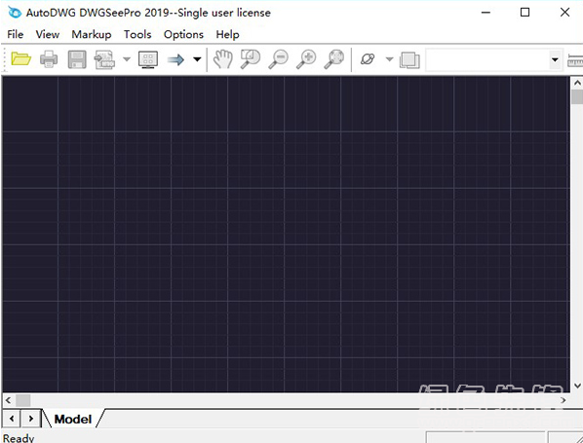Select the Zoom window magnifier tool
Image resolution: width=583 pixels, height=443 pixels.
tap(251, 59)
